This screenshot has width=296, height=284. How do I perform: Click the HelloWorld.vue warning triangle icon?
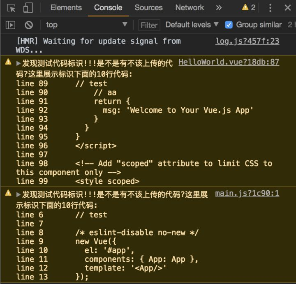pos(8,62)
